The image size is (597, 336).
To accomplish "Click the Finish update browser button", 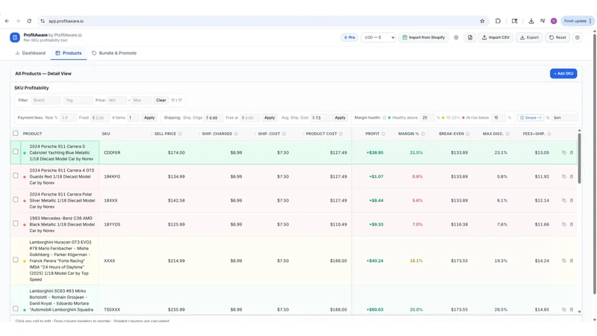I will [x=578, y=21].
